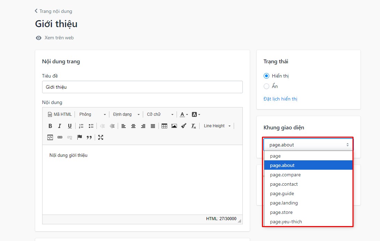380x241 pixels.
Task: Open the Đặt lịch hiển thị link
Action: point(280,99)
